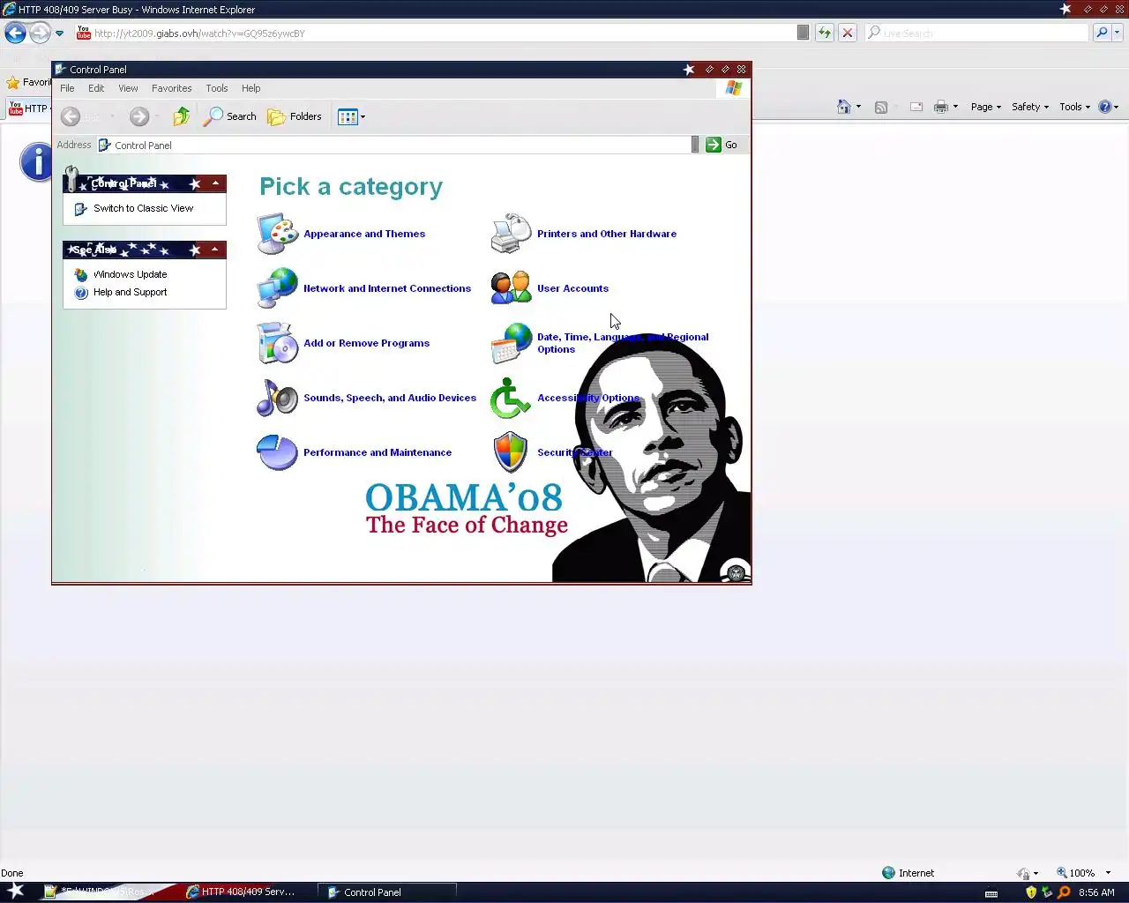Click the Up folder icon in Control Panel toolbar
The height and width of the screenshot is (903, 1129).
coord(182,116)
